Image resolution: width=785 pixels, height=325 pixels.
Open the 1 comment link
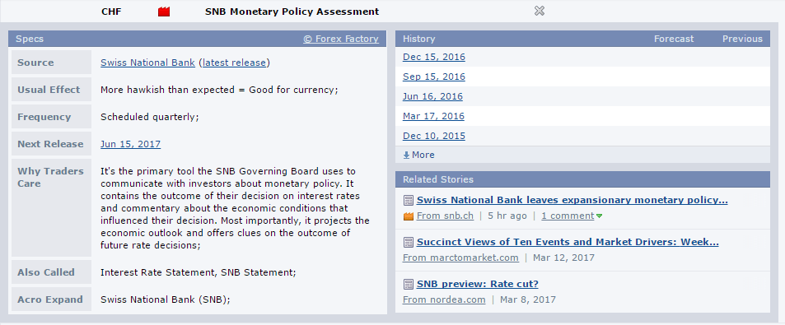[x=568, y=216]
